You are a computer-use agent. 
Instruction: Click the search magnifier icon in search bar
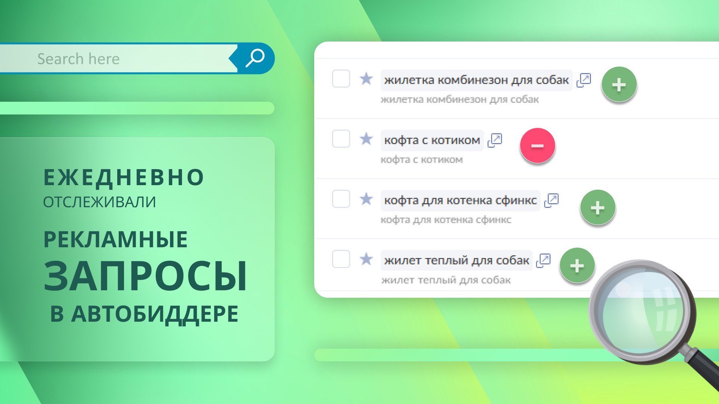[255, 58]
